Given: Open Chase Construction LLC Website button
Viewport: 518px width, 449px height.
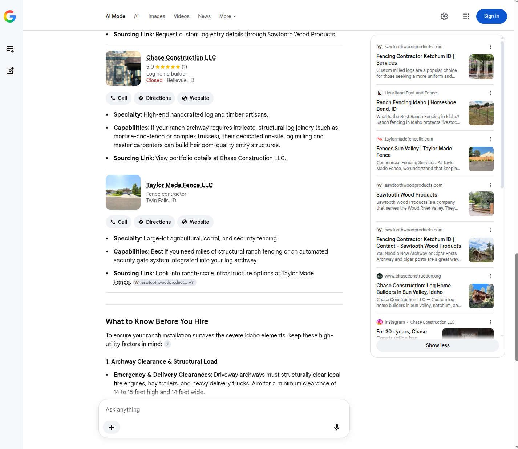Looking at the screenshot, I should [x=195, y=98].
